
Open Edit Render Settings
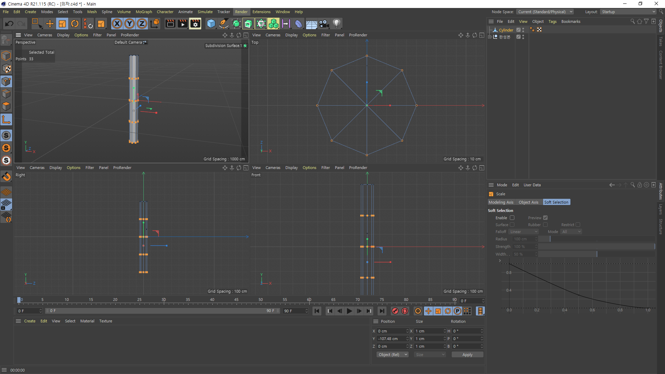pos(195,24)
